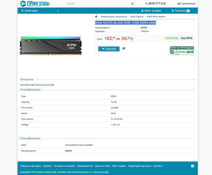Select the MPN AX5U6400C3216G-SLABRBK value
The image size is (212, 175).
pos(79,145)
